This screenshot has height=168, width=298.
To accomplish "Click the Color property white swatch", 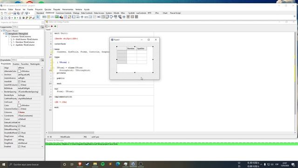I will point(19,105).
